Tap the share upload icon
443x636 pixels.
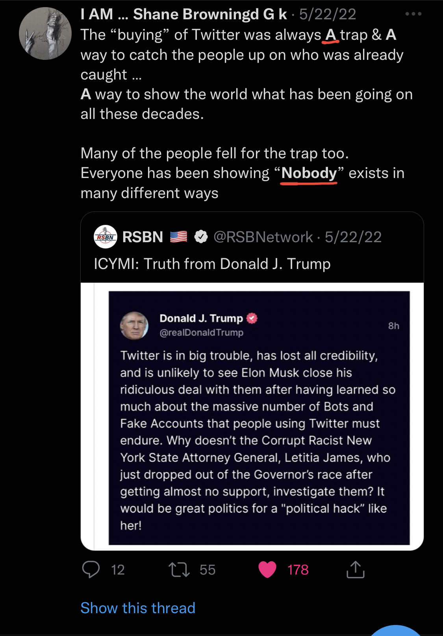click(x=355, y=569)
